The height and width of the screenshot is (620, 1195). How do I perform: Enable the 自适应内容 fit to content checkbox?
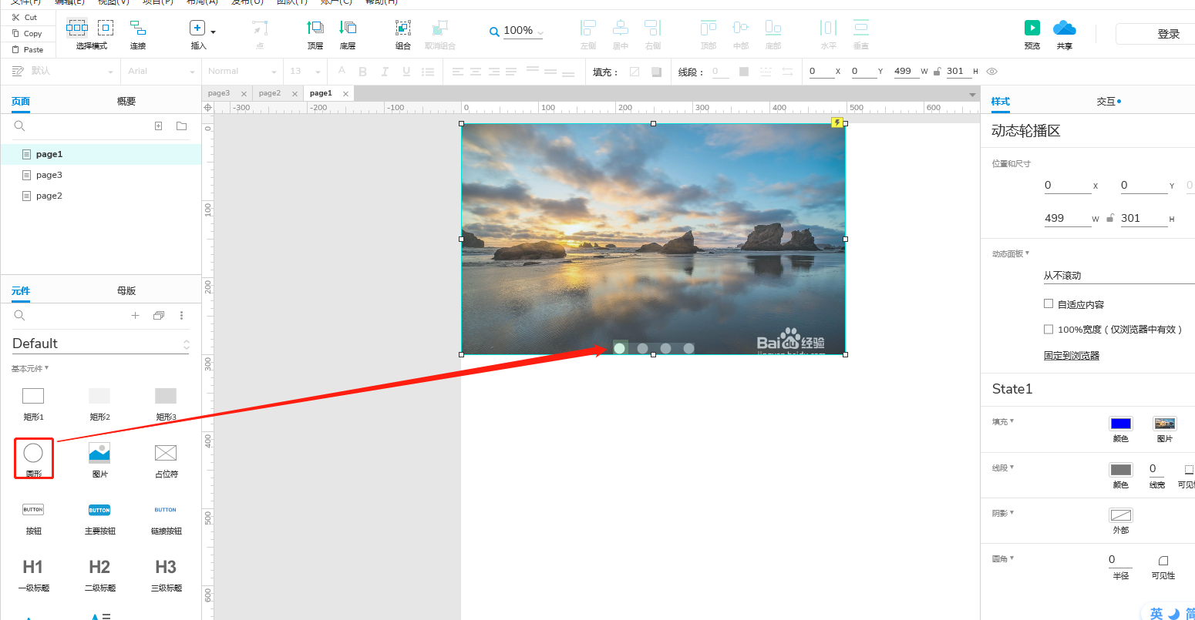pyautogui.click(x=1049, y=304)
